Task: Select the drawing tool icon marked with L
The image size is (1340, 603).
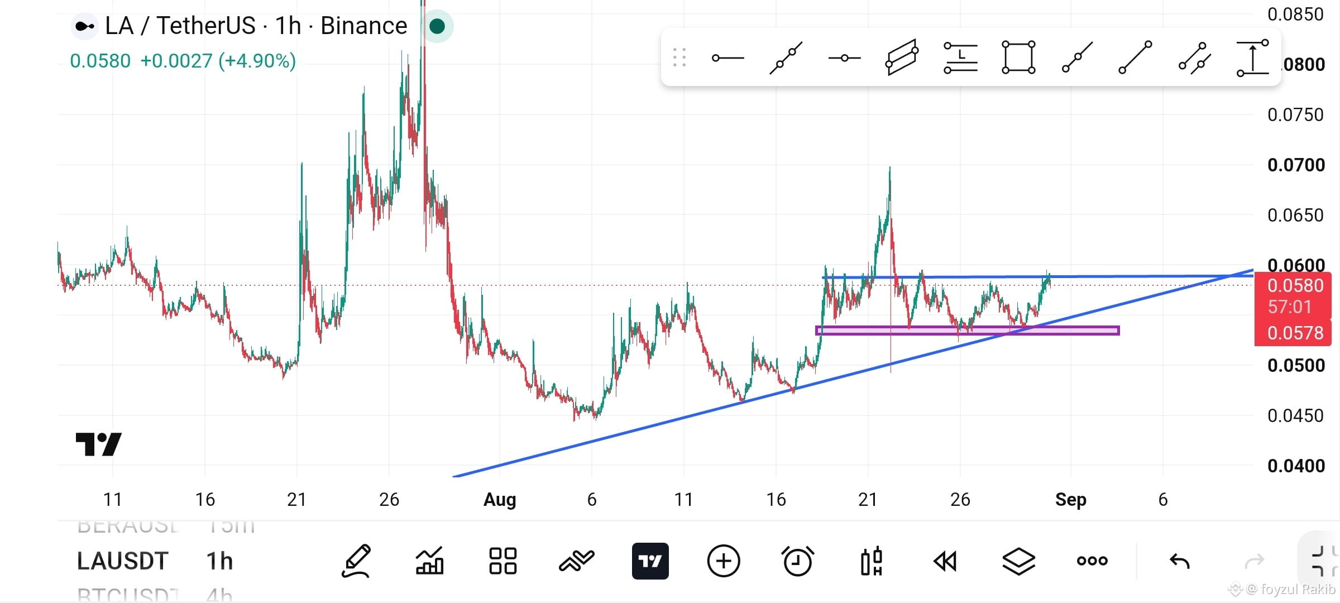Action: (960, 58)
